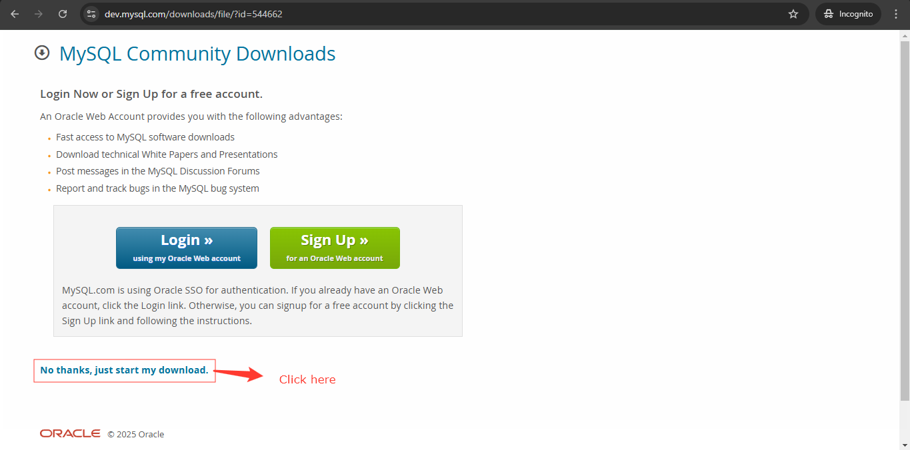Click the green Sign Up button
The image size is (910, 450).
(x=335, y=248)
